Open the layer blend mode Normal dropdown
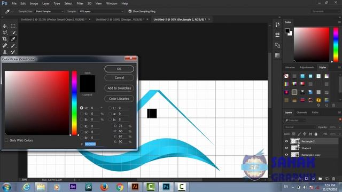Screen dimensions: 342x192 click(300, 127)
